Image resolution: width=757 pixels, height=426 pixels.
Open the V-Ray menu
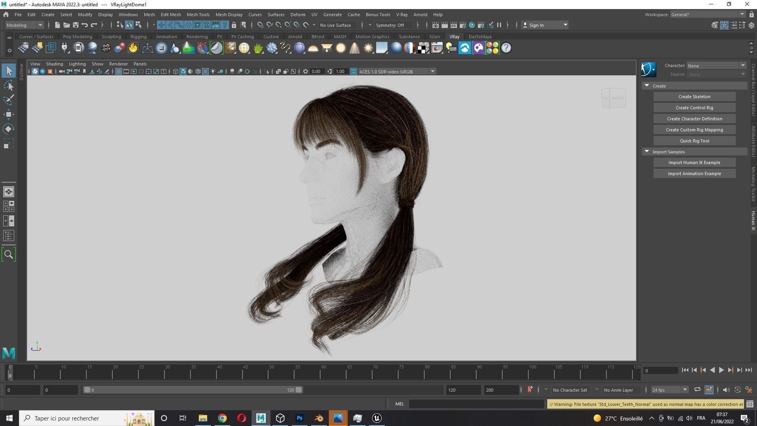tap(402, 15)
